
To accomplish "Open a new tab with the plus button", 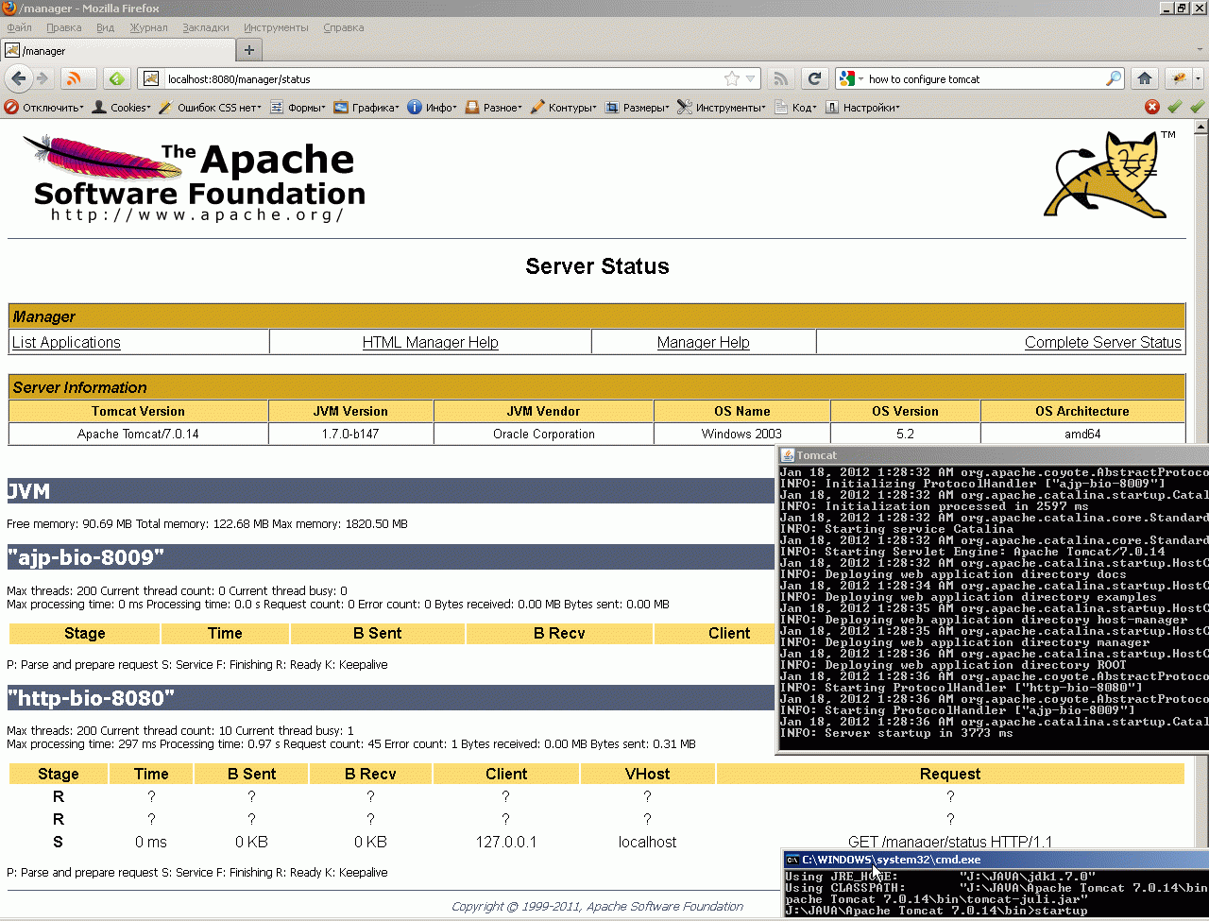I will 249,50.
